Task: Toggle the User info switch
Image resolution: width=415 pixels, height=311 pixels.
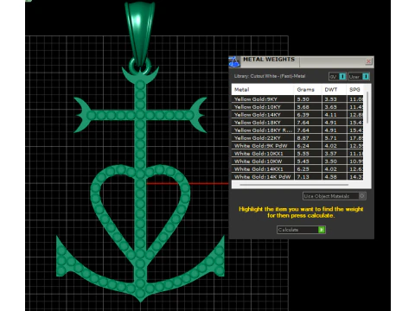Action: point(366,77)
